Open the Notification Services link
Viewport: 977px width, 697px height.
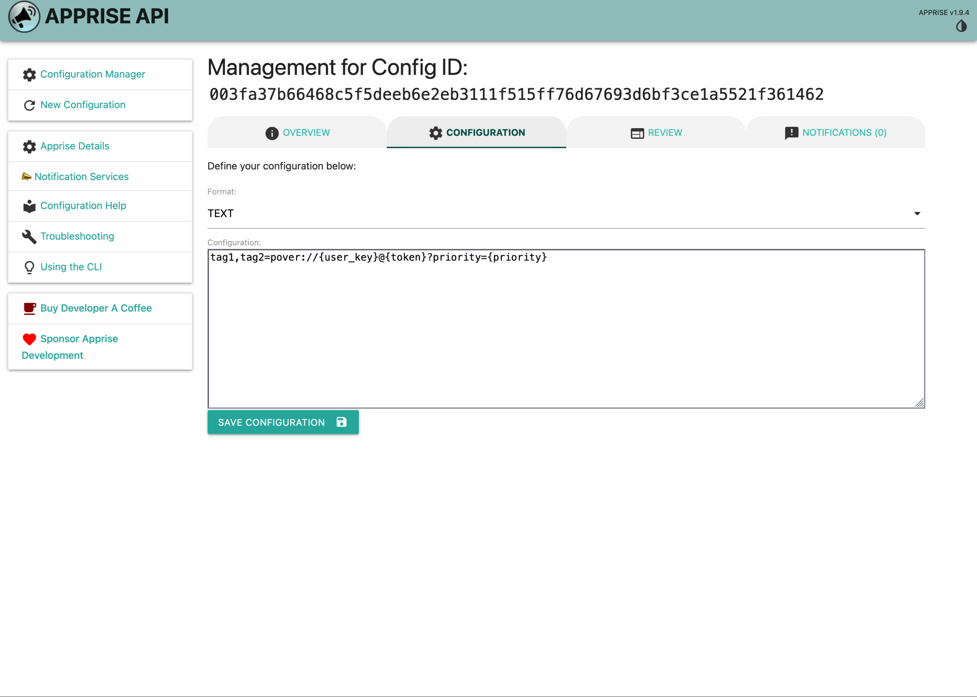(x=82, y=177)
